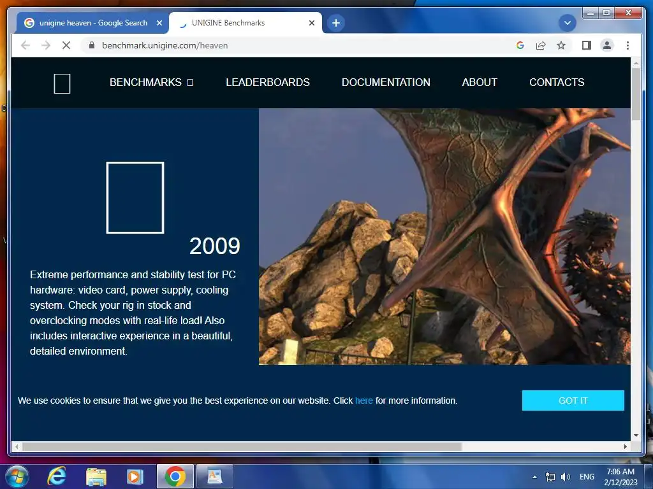Click the horizontal scrollbar thumb
The width and height of the screenshot is (653, 489).
point(242,446)
